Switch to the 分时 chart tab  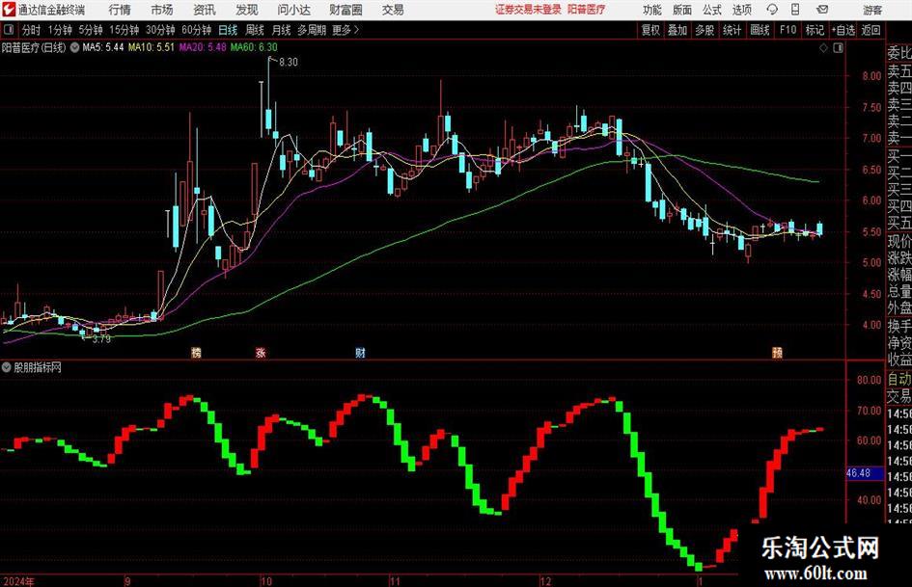(31, 30)
